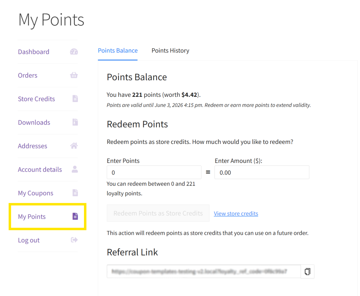Click the Enter Amount dollar field

coord(262,172)
